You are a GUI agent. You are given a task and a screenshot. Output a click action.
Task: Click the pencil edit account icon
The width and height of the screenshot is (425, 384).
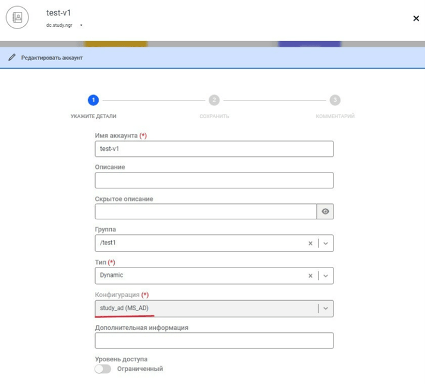point(12,58)
